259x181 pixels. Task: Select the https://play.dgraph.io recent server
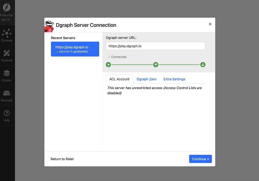coord(75,49)
